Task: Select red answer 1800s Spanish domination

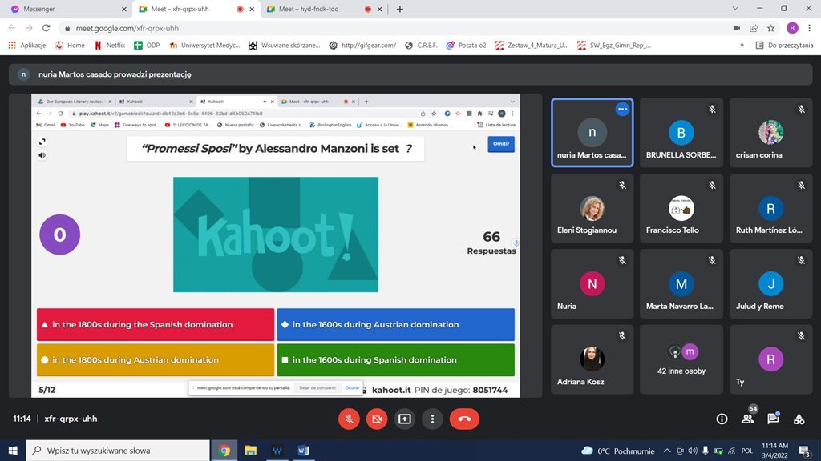Action: 156,325
